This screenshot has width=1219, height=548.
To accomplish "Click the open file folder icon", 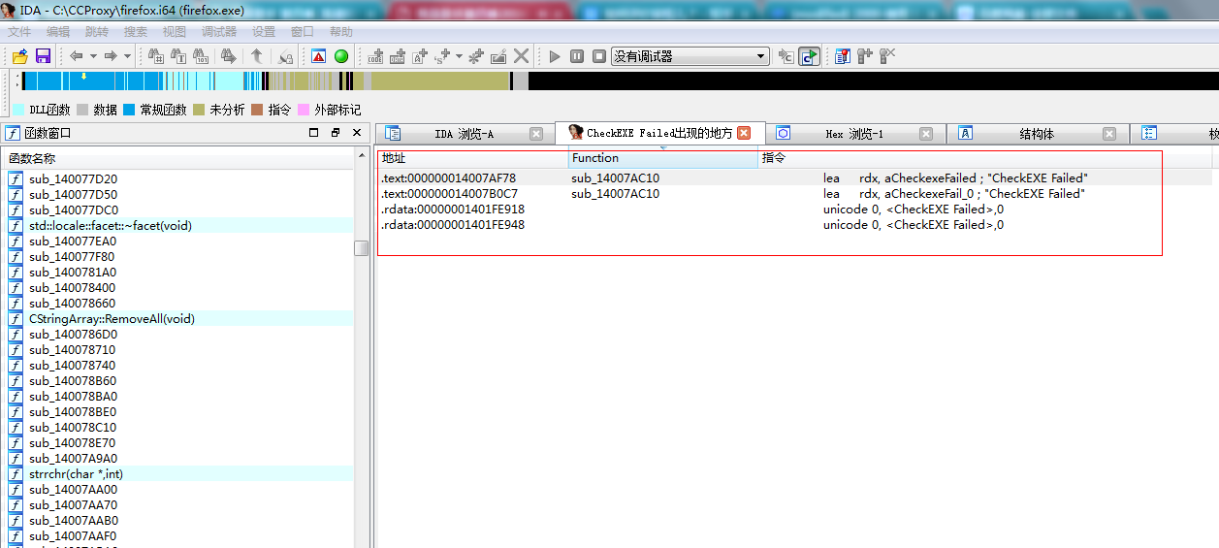I will coord(19,56).
